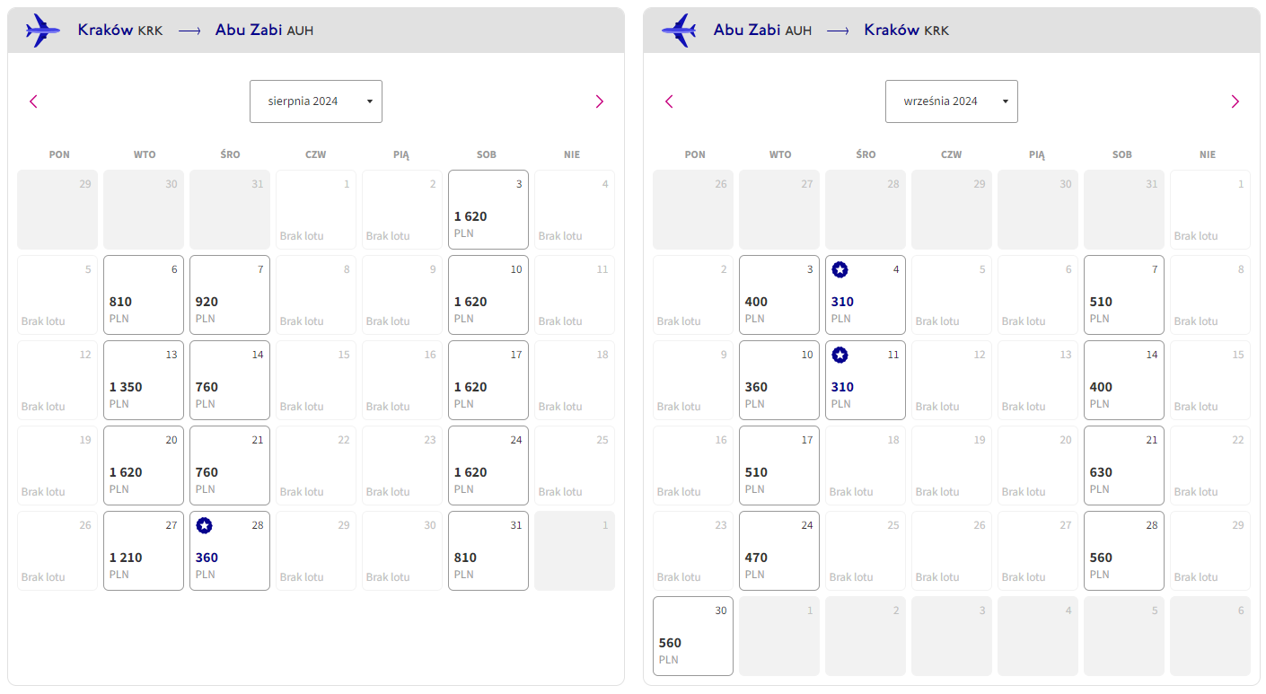
Task: Click previous month arrow in Kraków–Abu Zabi calendar
Action: pos(33,101)
